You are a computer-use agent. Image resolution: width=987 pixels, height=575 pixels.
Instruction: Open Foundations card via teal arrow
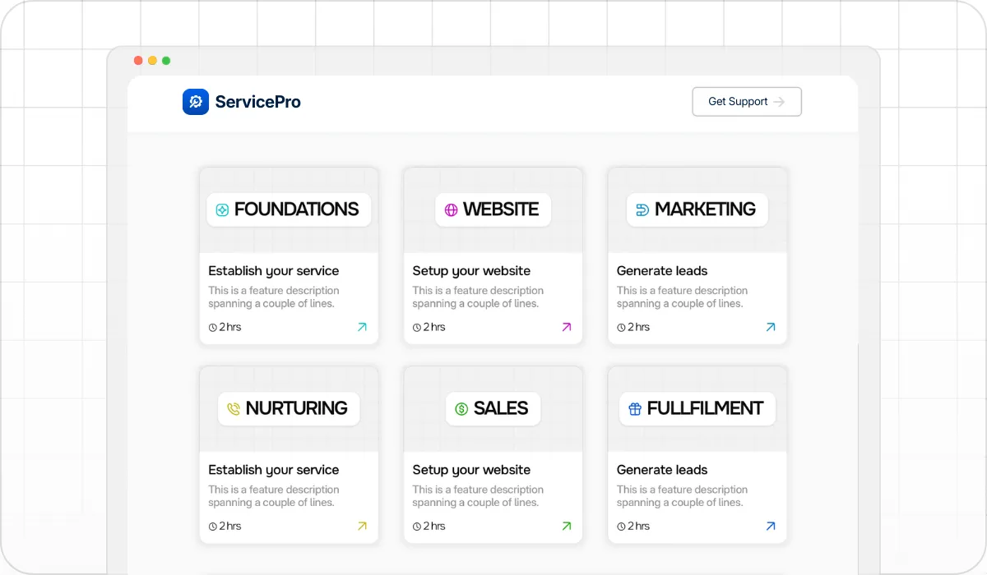point(362,327)
